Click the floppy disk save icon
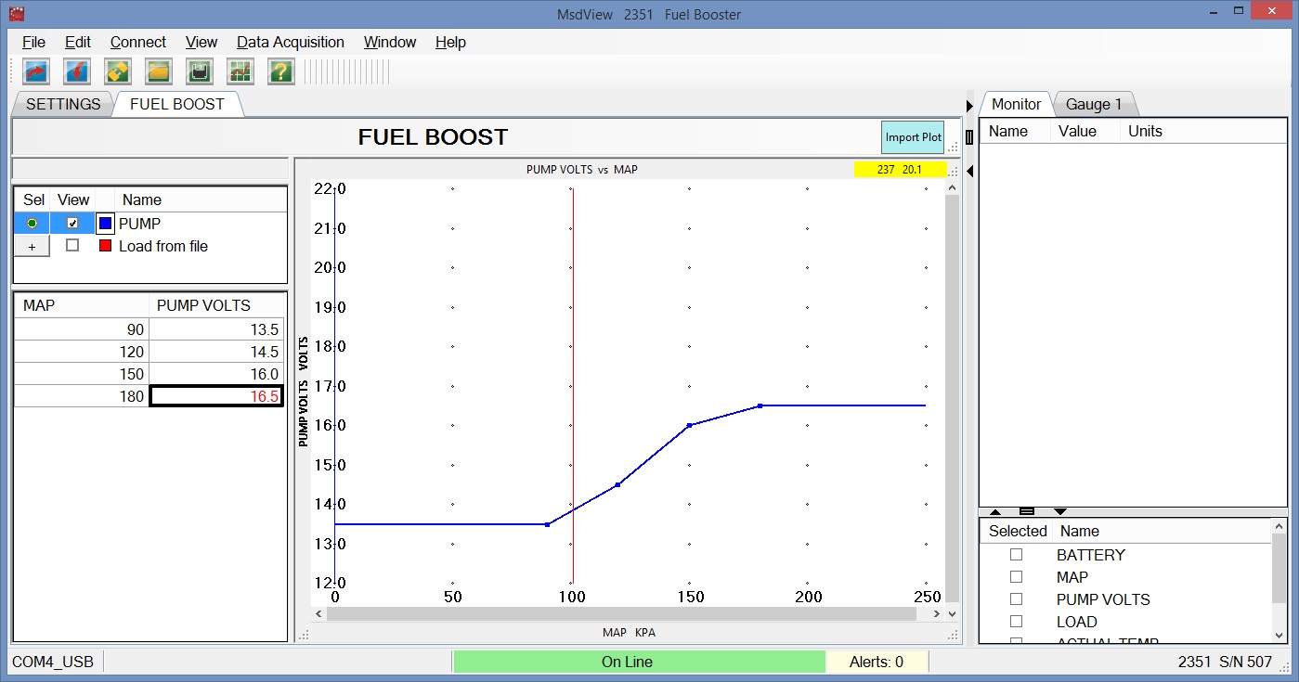The height and width of the screenshot is (682, 1299). tap(200, 71)
